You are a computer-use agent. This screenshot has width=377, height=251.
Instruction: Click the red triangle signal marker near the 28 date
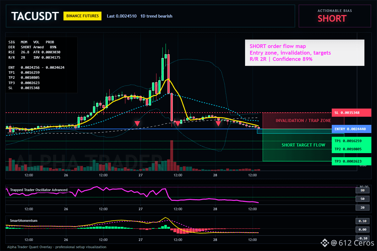click(x=218, y=124)
